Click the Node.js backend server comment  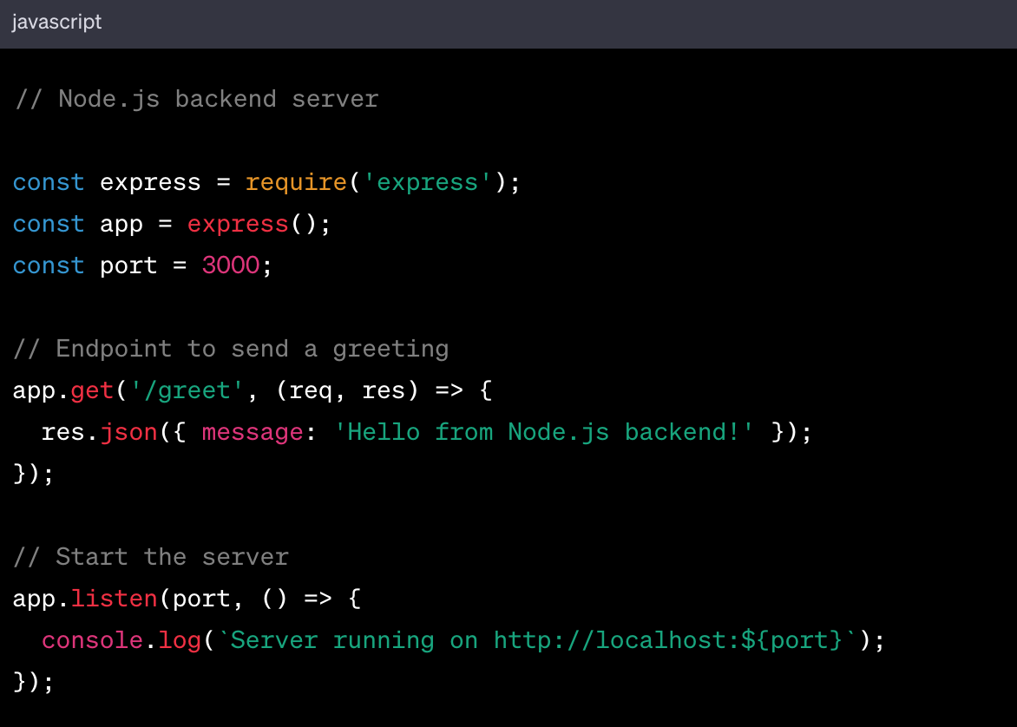pos(195,99)
